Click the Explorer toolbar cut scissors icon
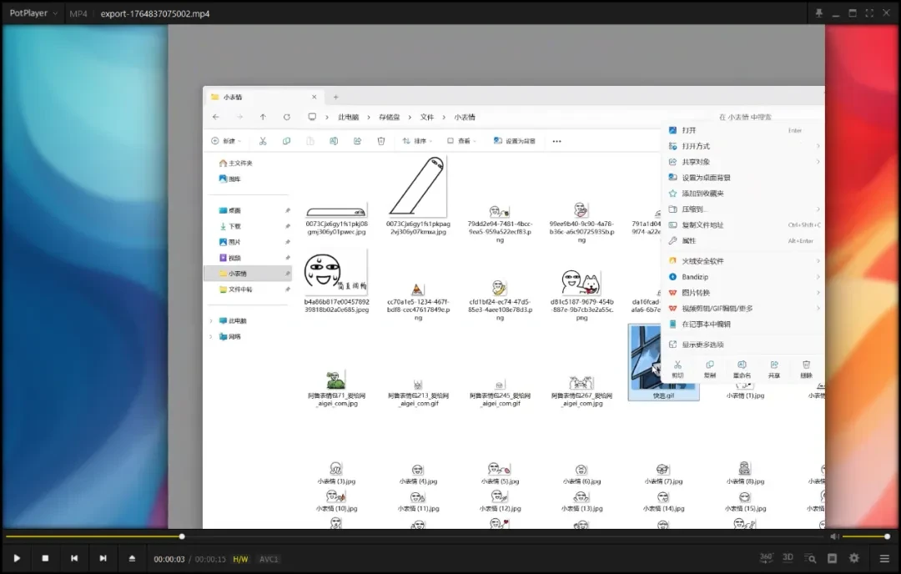Image resolution: width=901 pixels, height=574 pixels. (263, 141)
